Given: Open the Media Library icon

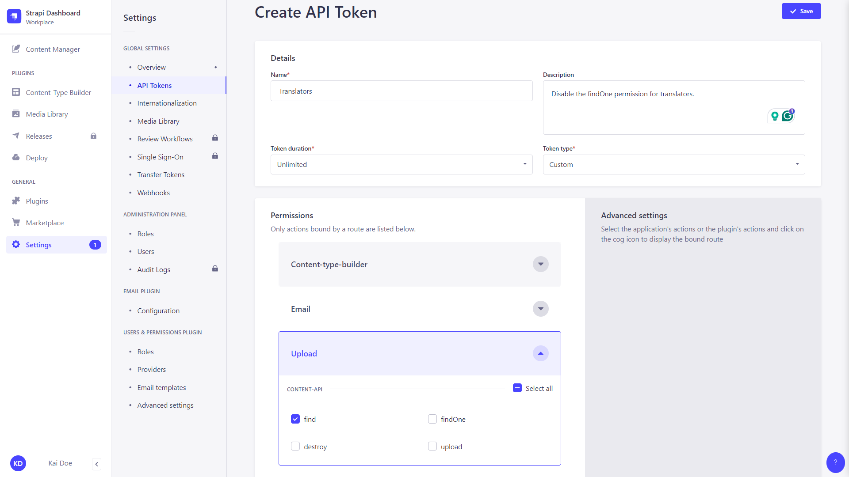Looking at the screenshot, I should [16, 114].
